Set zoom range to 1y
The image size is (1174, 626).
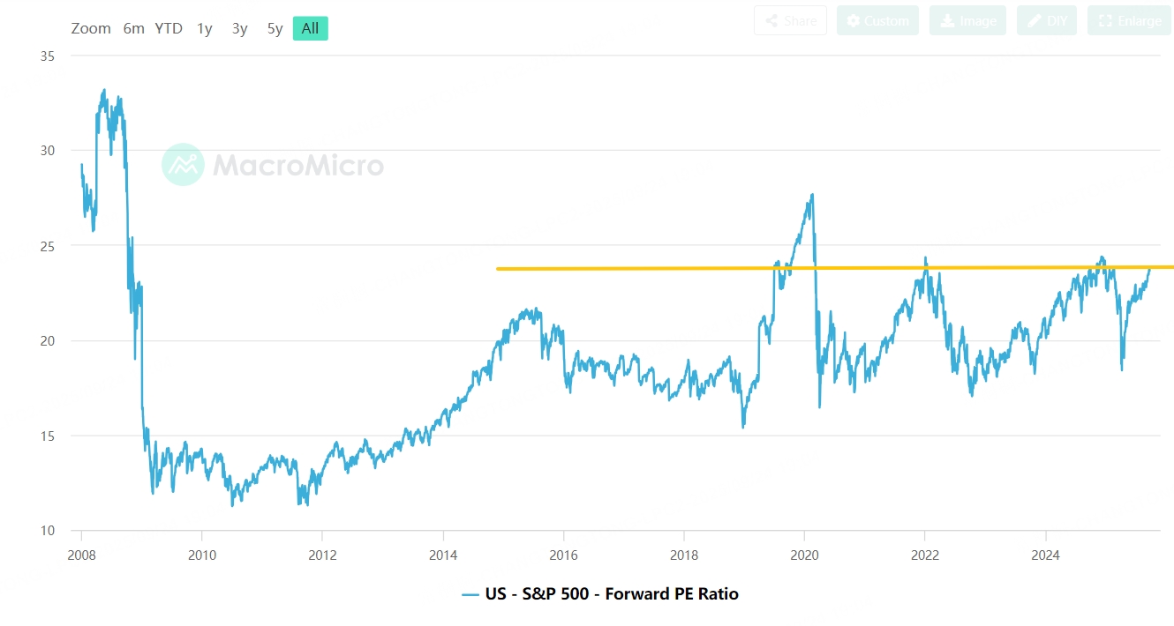click(204, 28)
